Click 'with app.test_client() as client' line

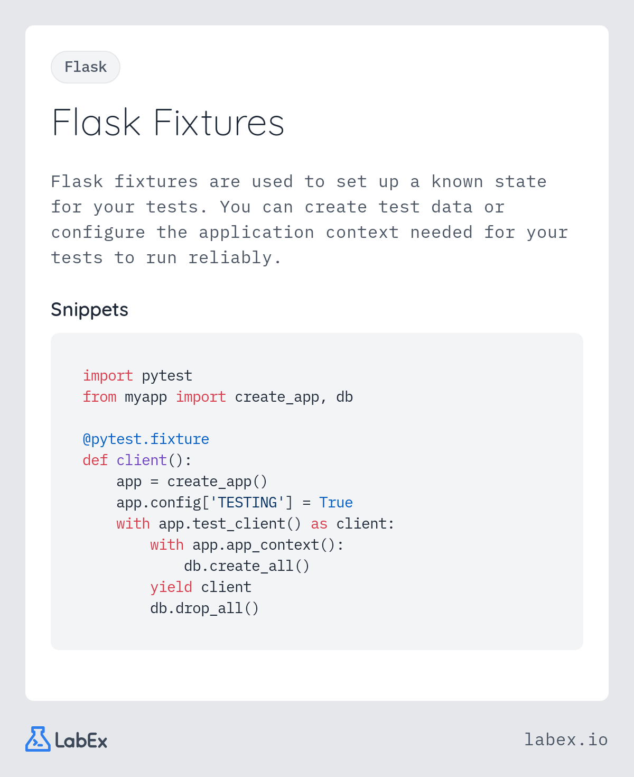coord(255,524)
